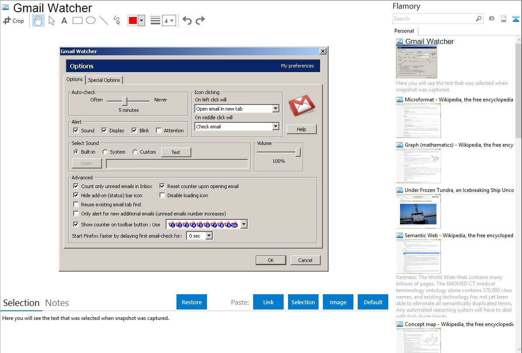
Task: Click the icon beside Microformat snapshot title
Action: click(400, 100)
